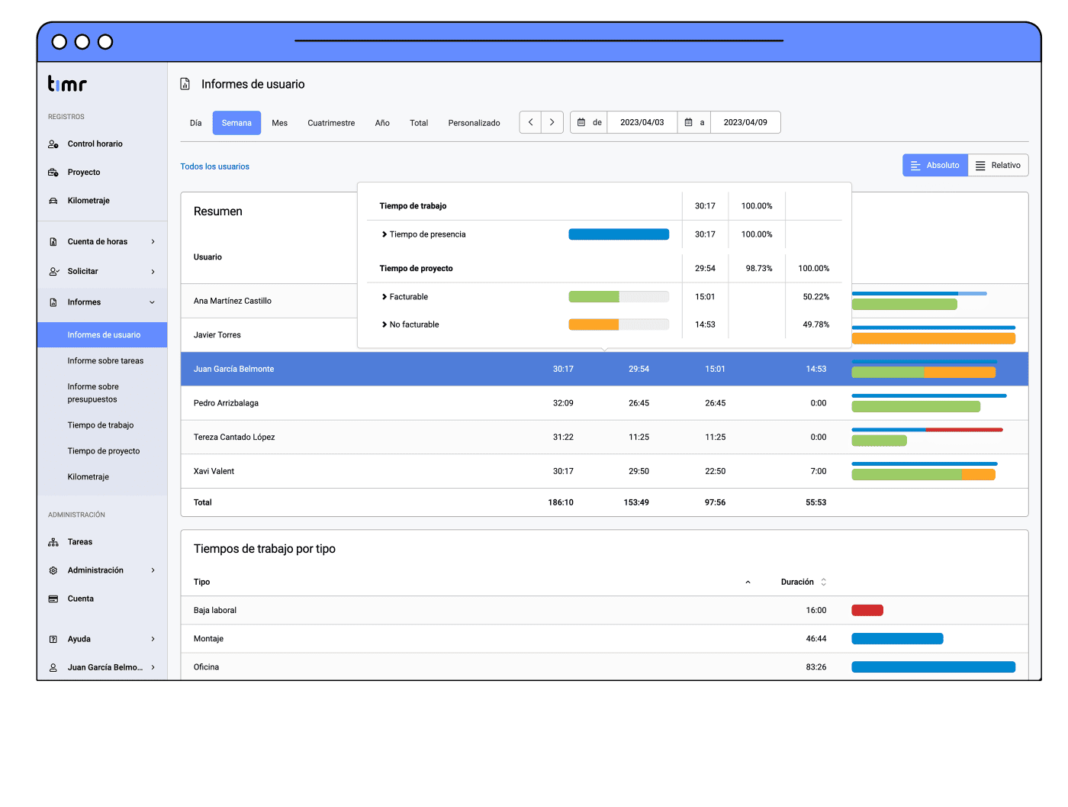The width and height of the screenshot is (1068, 807).
Task: Select the Cuatrimestre period tab
Action: 331,123
